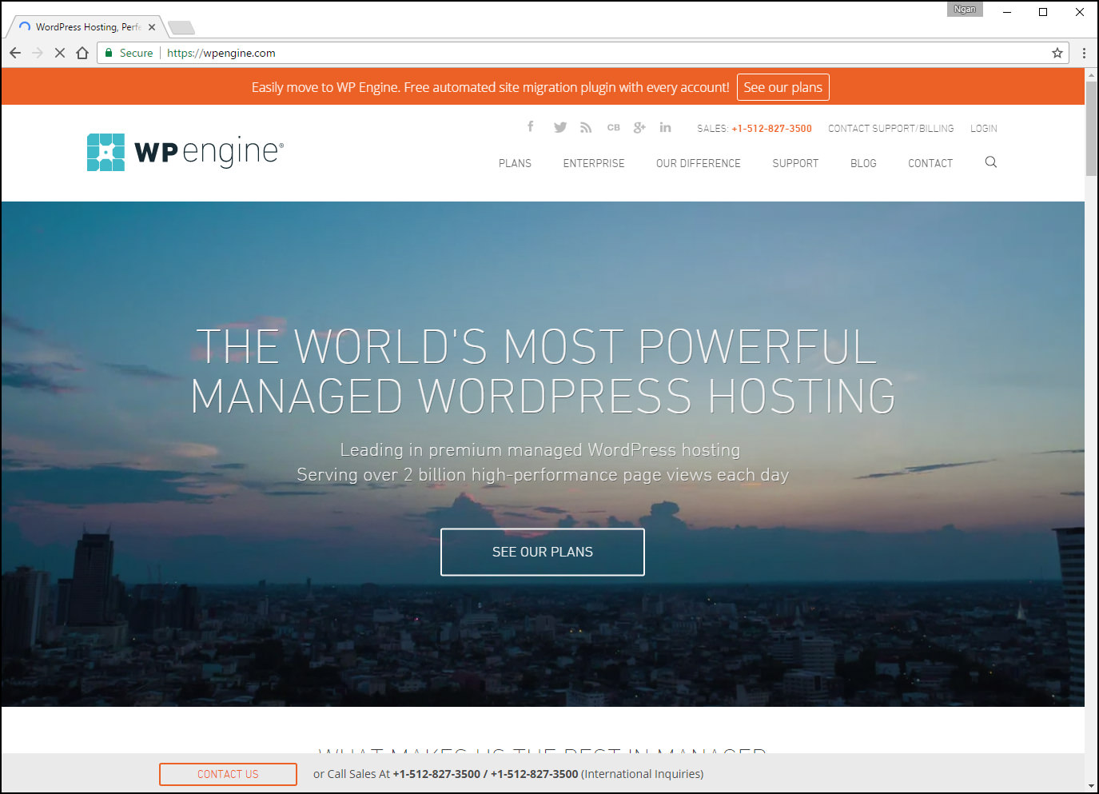Open the Support menu item
This screenshot has width=1099, height=794.
pyautogui.click(x=795, y=163)
